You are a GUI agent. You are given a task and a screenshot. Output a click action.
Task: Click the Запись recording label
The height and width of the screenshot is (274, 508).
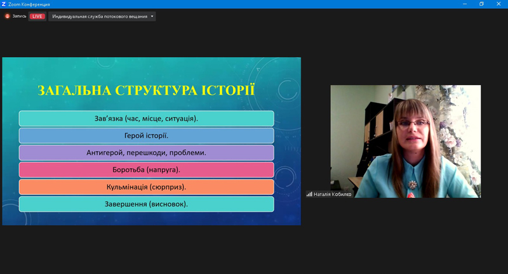[19, 16]
